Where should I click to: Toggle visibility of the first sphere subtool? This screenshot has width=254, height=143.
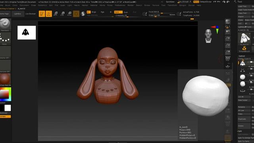point(251,76)
